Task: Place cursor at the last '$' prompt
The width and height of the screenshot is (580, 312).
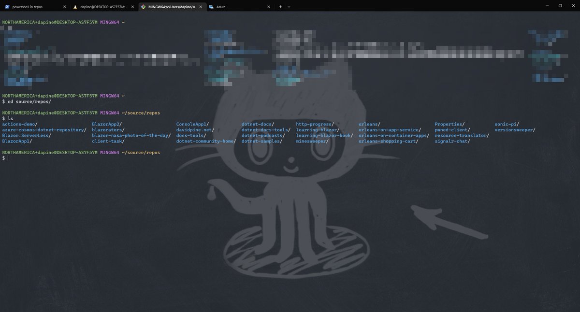Action: (3, 158)
